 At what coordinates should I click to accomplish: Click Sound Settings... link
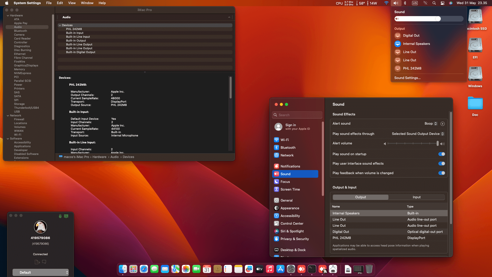pos(407,78)
